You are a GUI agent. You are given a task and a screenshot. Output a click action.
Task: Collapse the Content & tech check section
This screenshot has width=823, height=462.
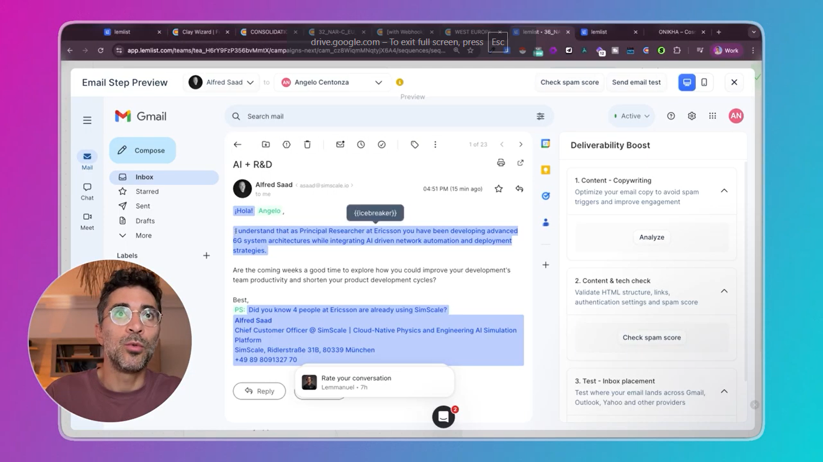[x=724, y=291]
